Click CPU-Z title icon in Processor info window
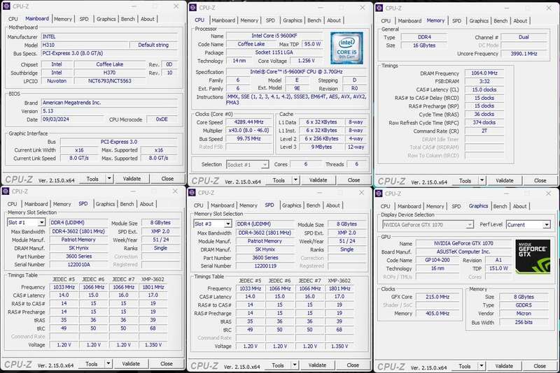The height and width of the screenshot is (373, 560). 193,8
